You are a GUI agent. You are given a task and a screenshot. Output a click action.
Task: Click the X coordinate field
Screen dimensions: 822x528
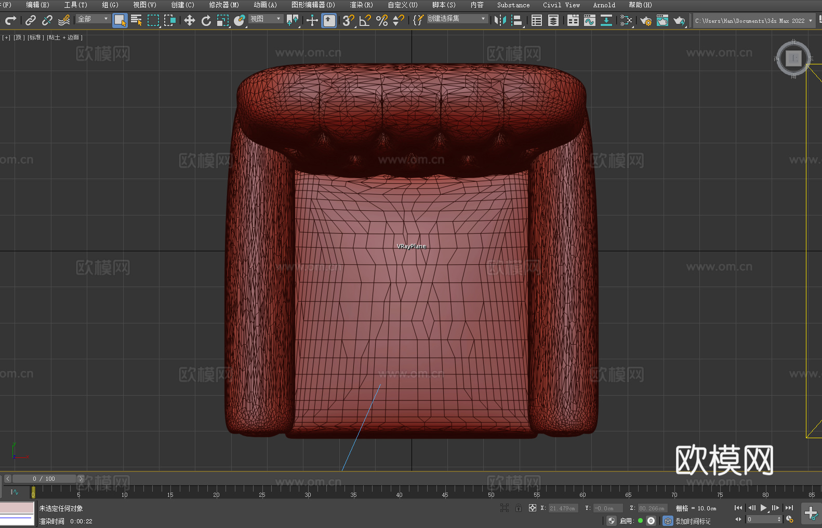pos(563,508)
